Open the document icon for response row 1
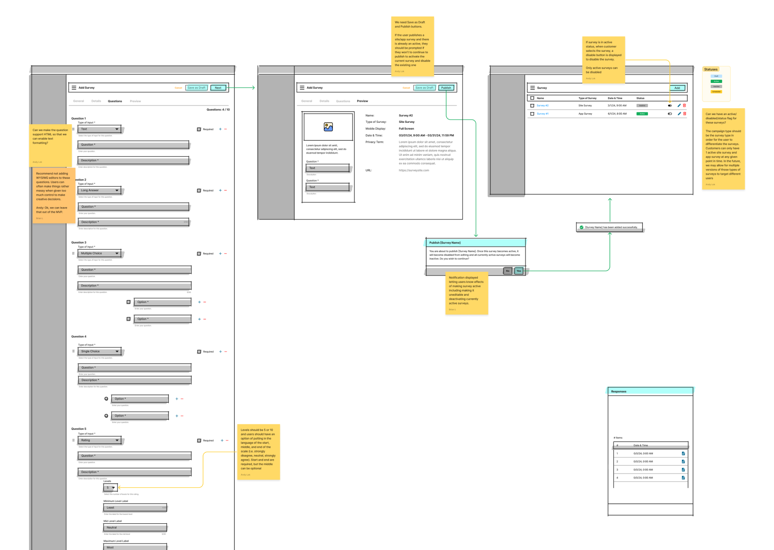774x550 pixels. [x=683, y=453]
